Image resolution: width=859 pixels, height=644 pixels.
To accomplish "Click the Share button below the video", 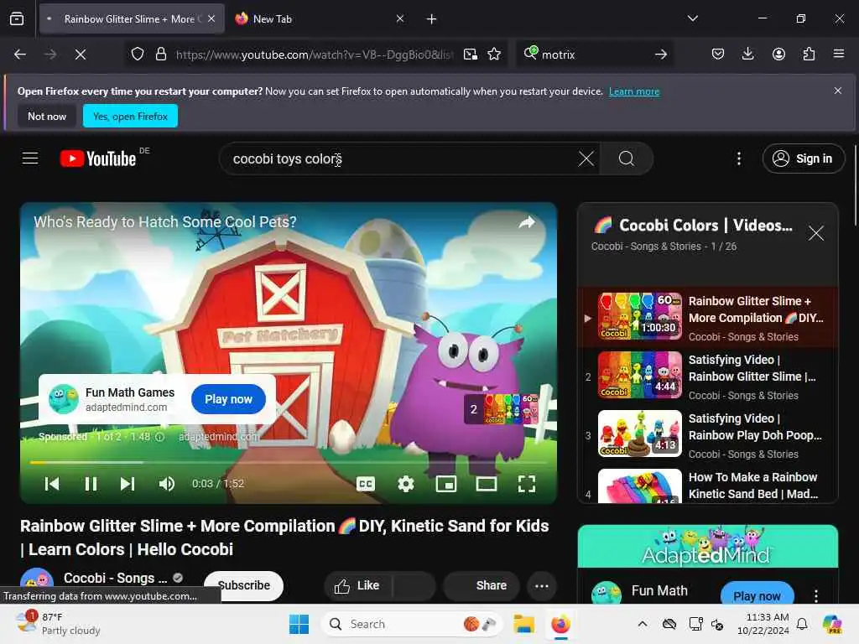I will pyautogui.click(x=482, y=585).
